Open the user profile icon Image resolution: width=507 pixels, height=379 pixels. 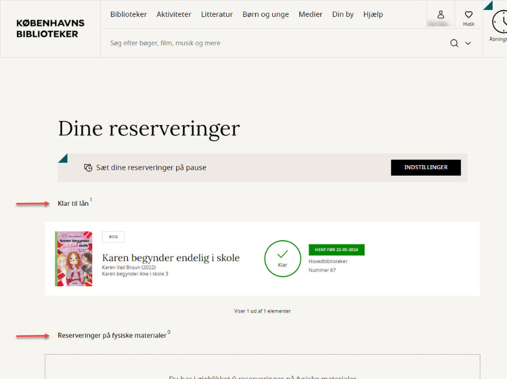[440, 15]
